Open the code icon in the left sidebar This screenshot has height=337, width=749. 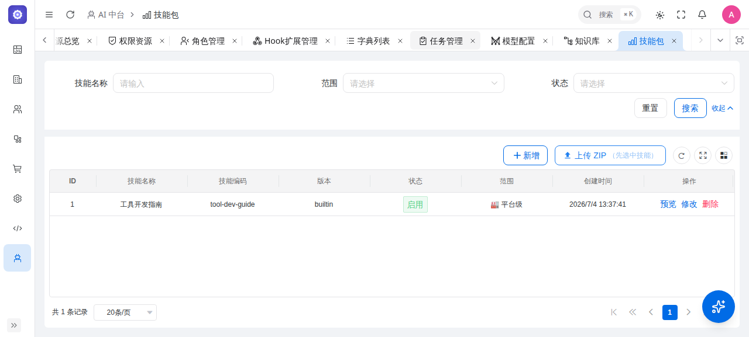18,228
